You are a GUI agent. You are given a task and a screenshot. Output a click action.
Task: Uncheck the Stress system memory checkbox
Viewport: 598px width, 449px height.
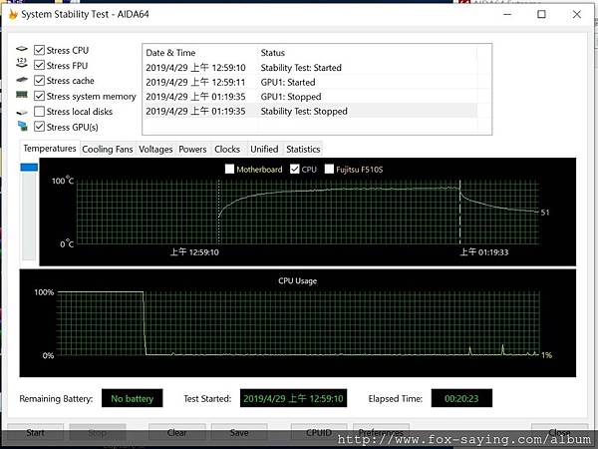point(39,96)
